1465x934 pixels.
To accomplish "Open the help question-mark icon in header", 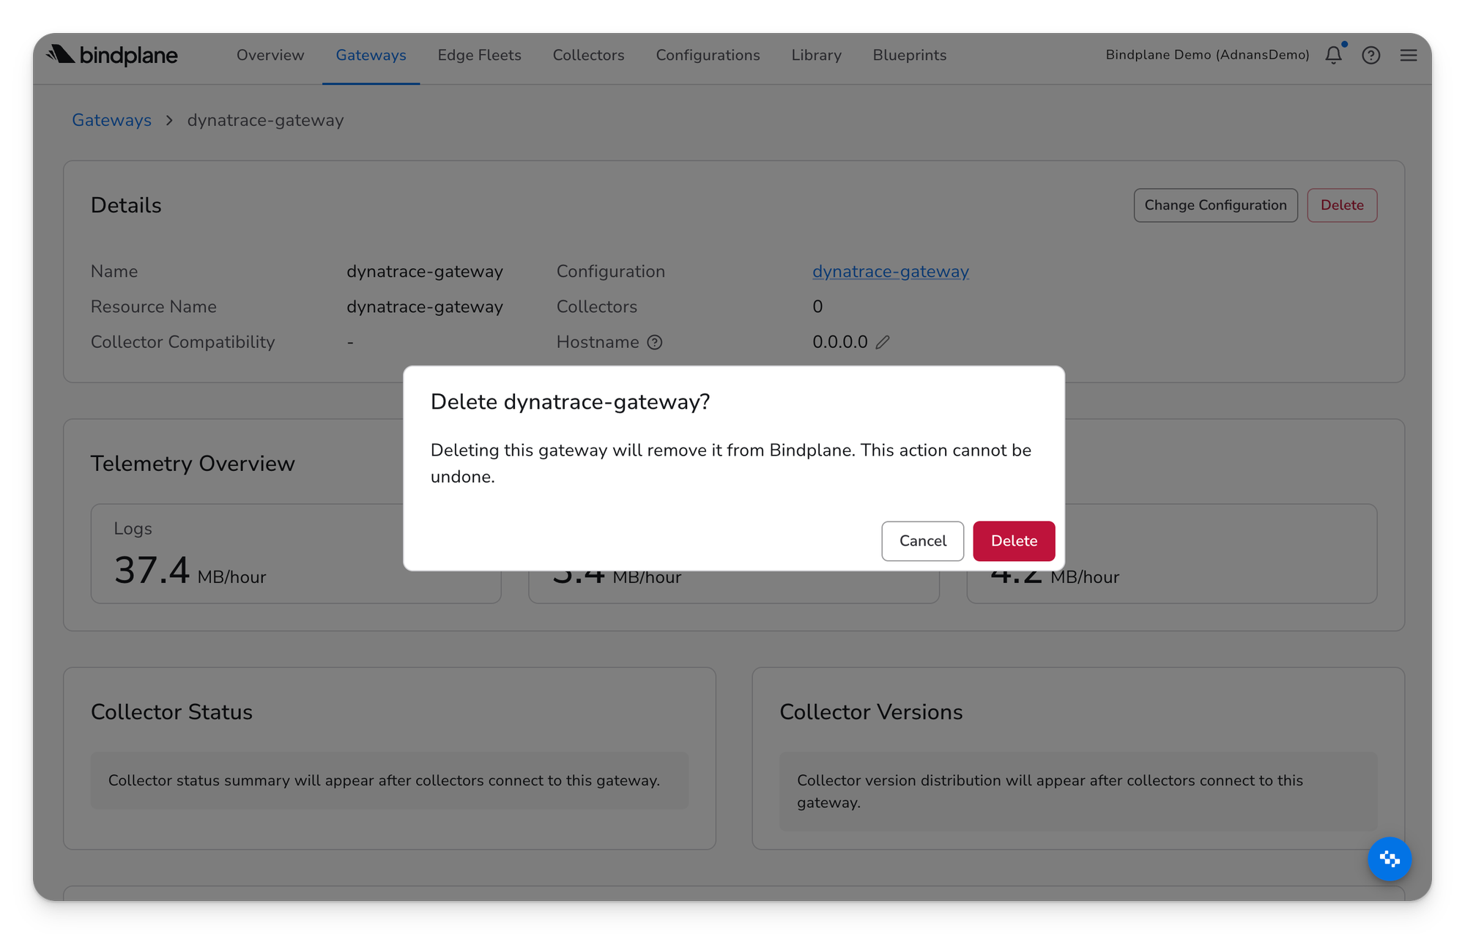I will pyautogui.click(x=1371, y=55).
